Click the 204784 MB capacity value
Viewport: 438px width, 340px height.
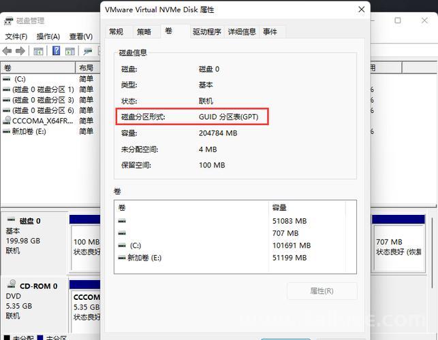tap(218, 133)
